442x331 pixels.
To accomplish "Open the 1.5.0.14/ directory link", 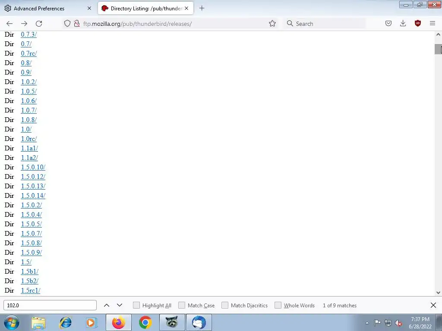I will pos(33,196).
